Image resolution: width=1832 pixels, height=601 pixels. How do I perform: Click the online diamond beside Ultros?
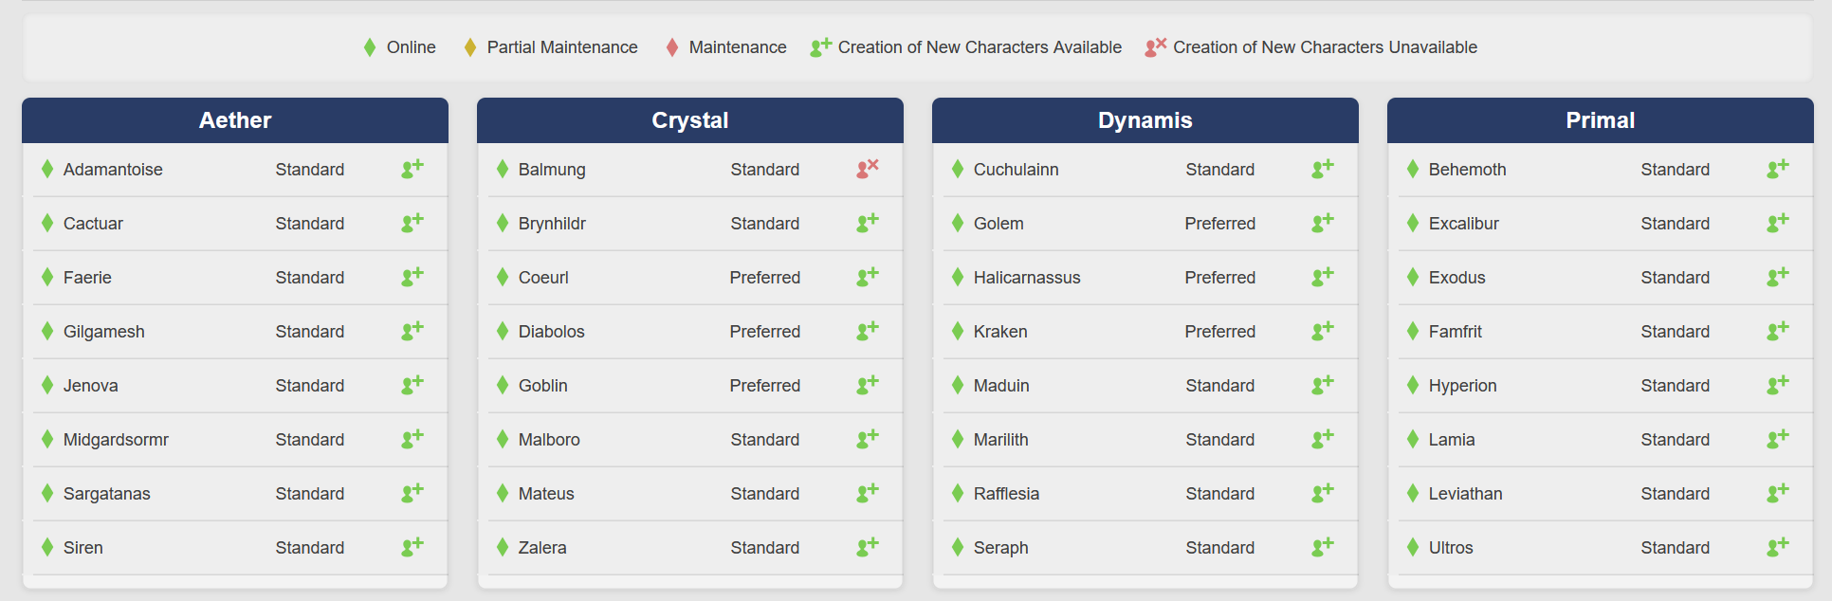click(1413, 547)
